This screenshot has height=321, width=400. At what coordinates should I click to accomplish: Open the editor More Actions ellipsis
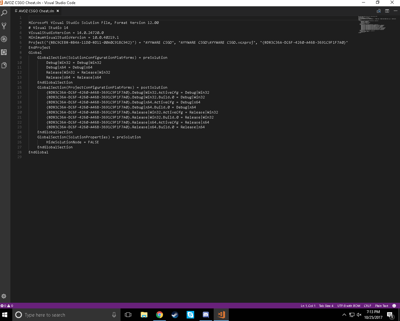(x=395, y=11)
